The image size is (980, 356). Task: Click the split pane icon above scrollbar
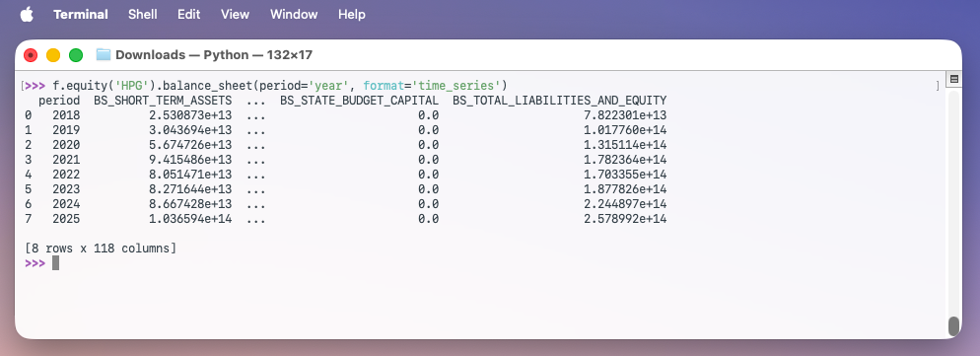[x=953, y=80]
